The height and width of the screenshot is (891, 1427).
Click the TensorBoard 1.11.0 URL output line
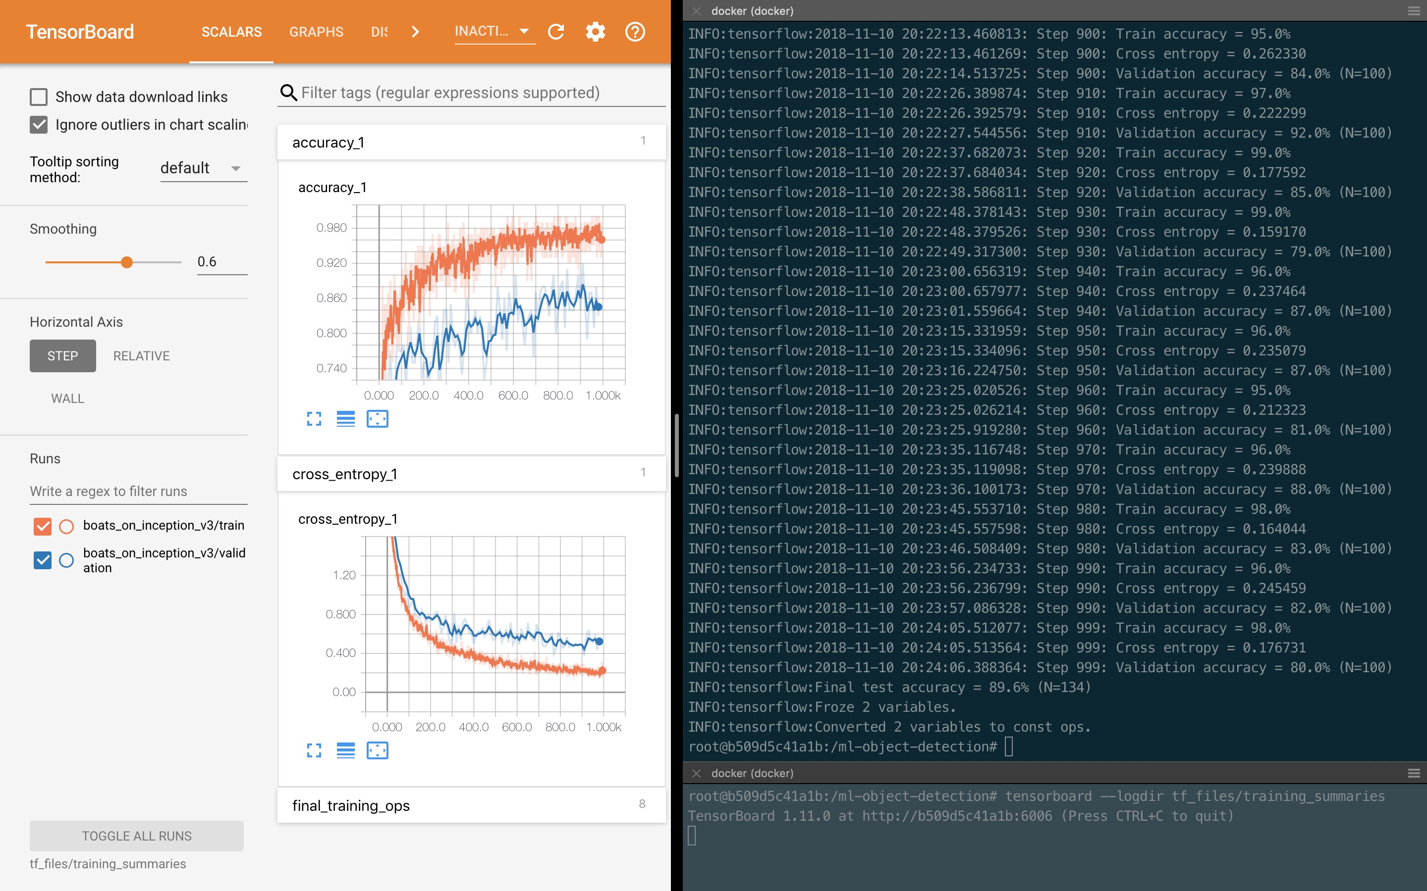(x=961, y=816)
